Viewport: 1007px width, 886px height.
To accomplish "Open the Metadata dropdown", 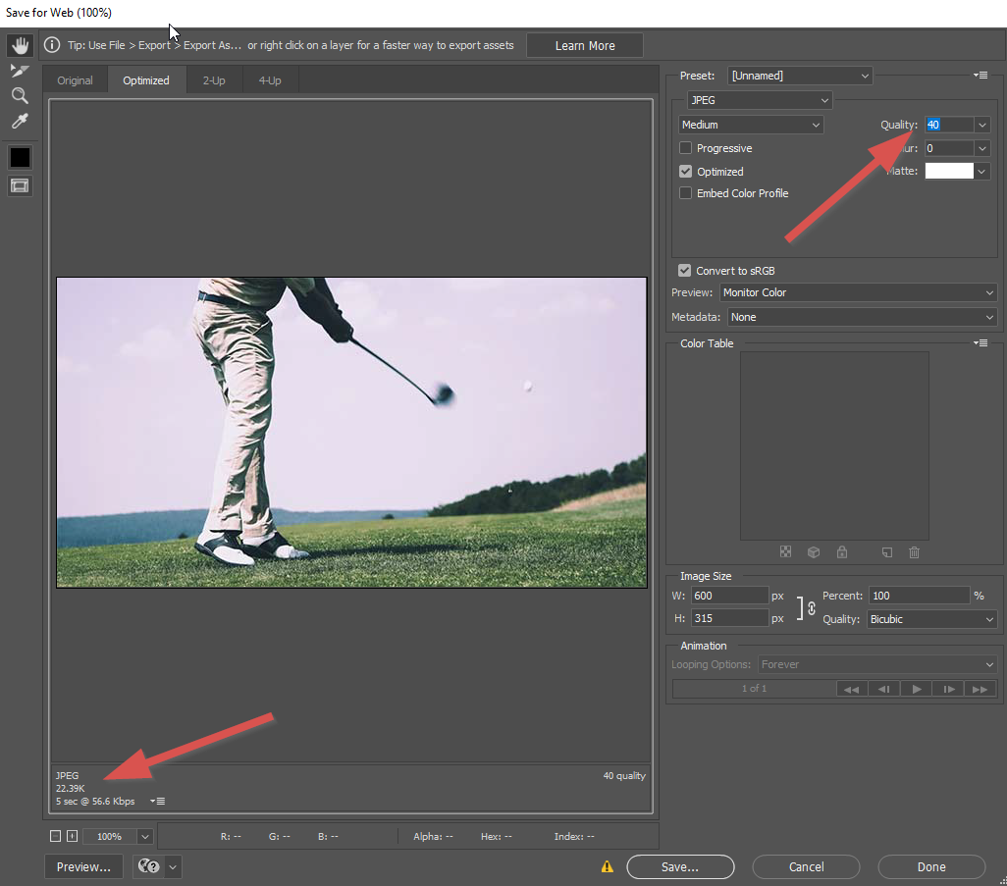I will [862, 316].
